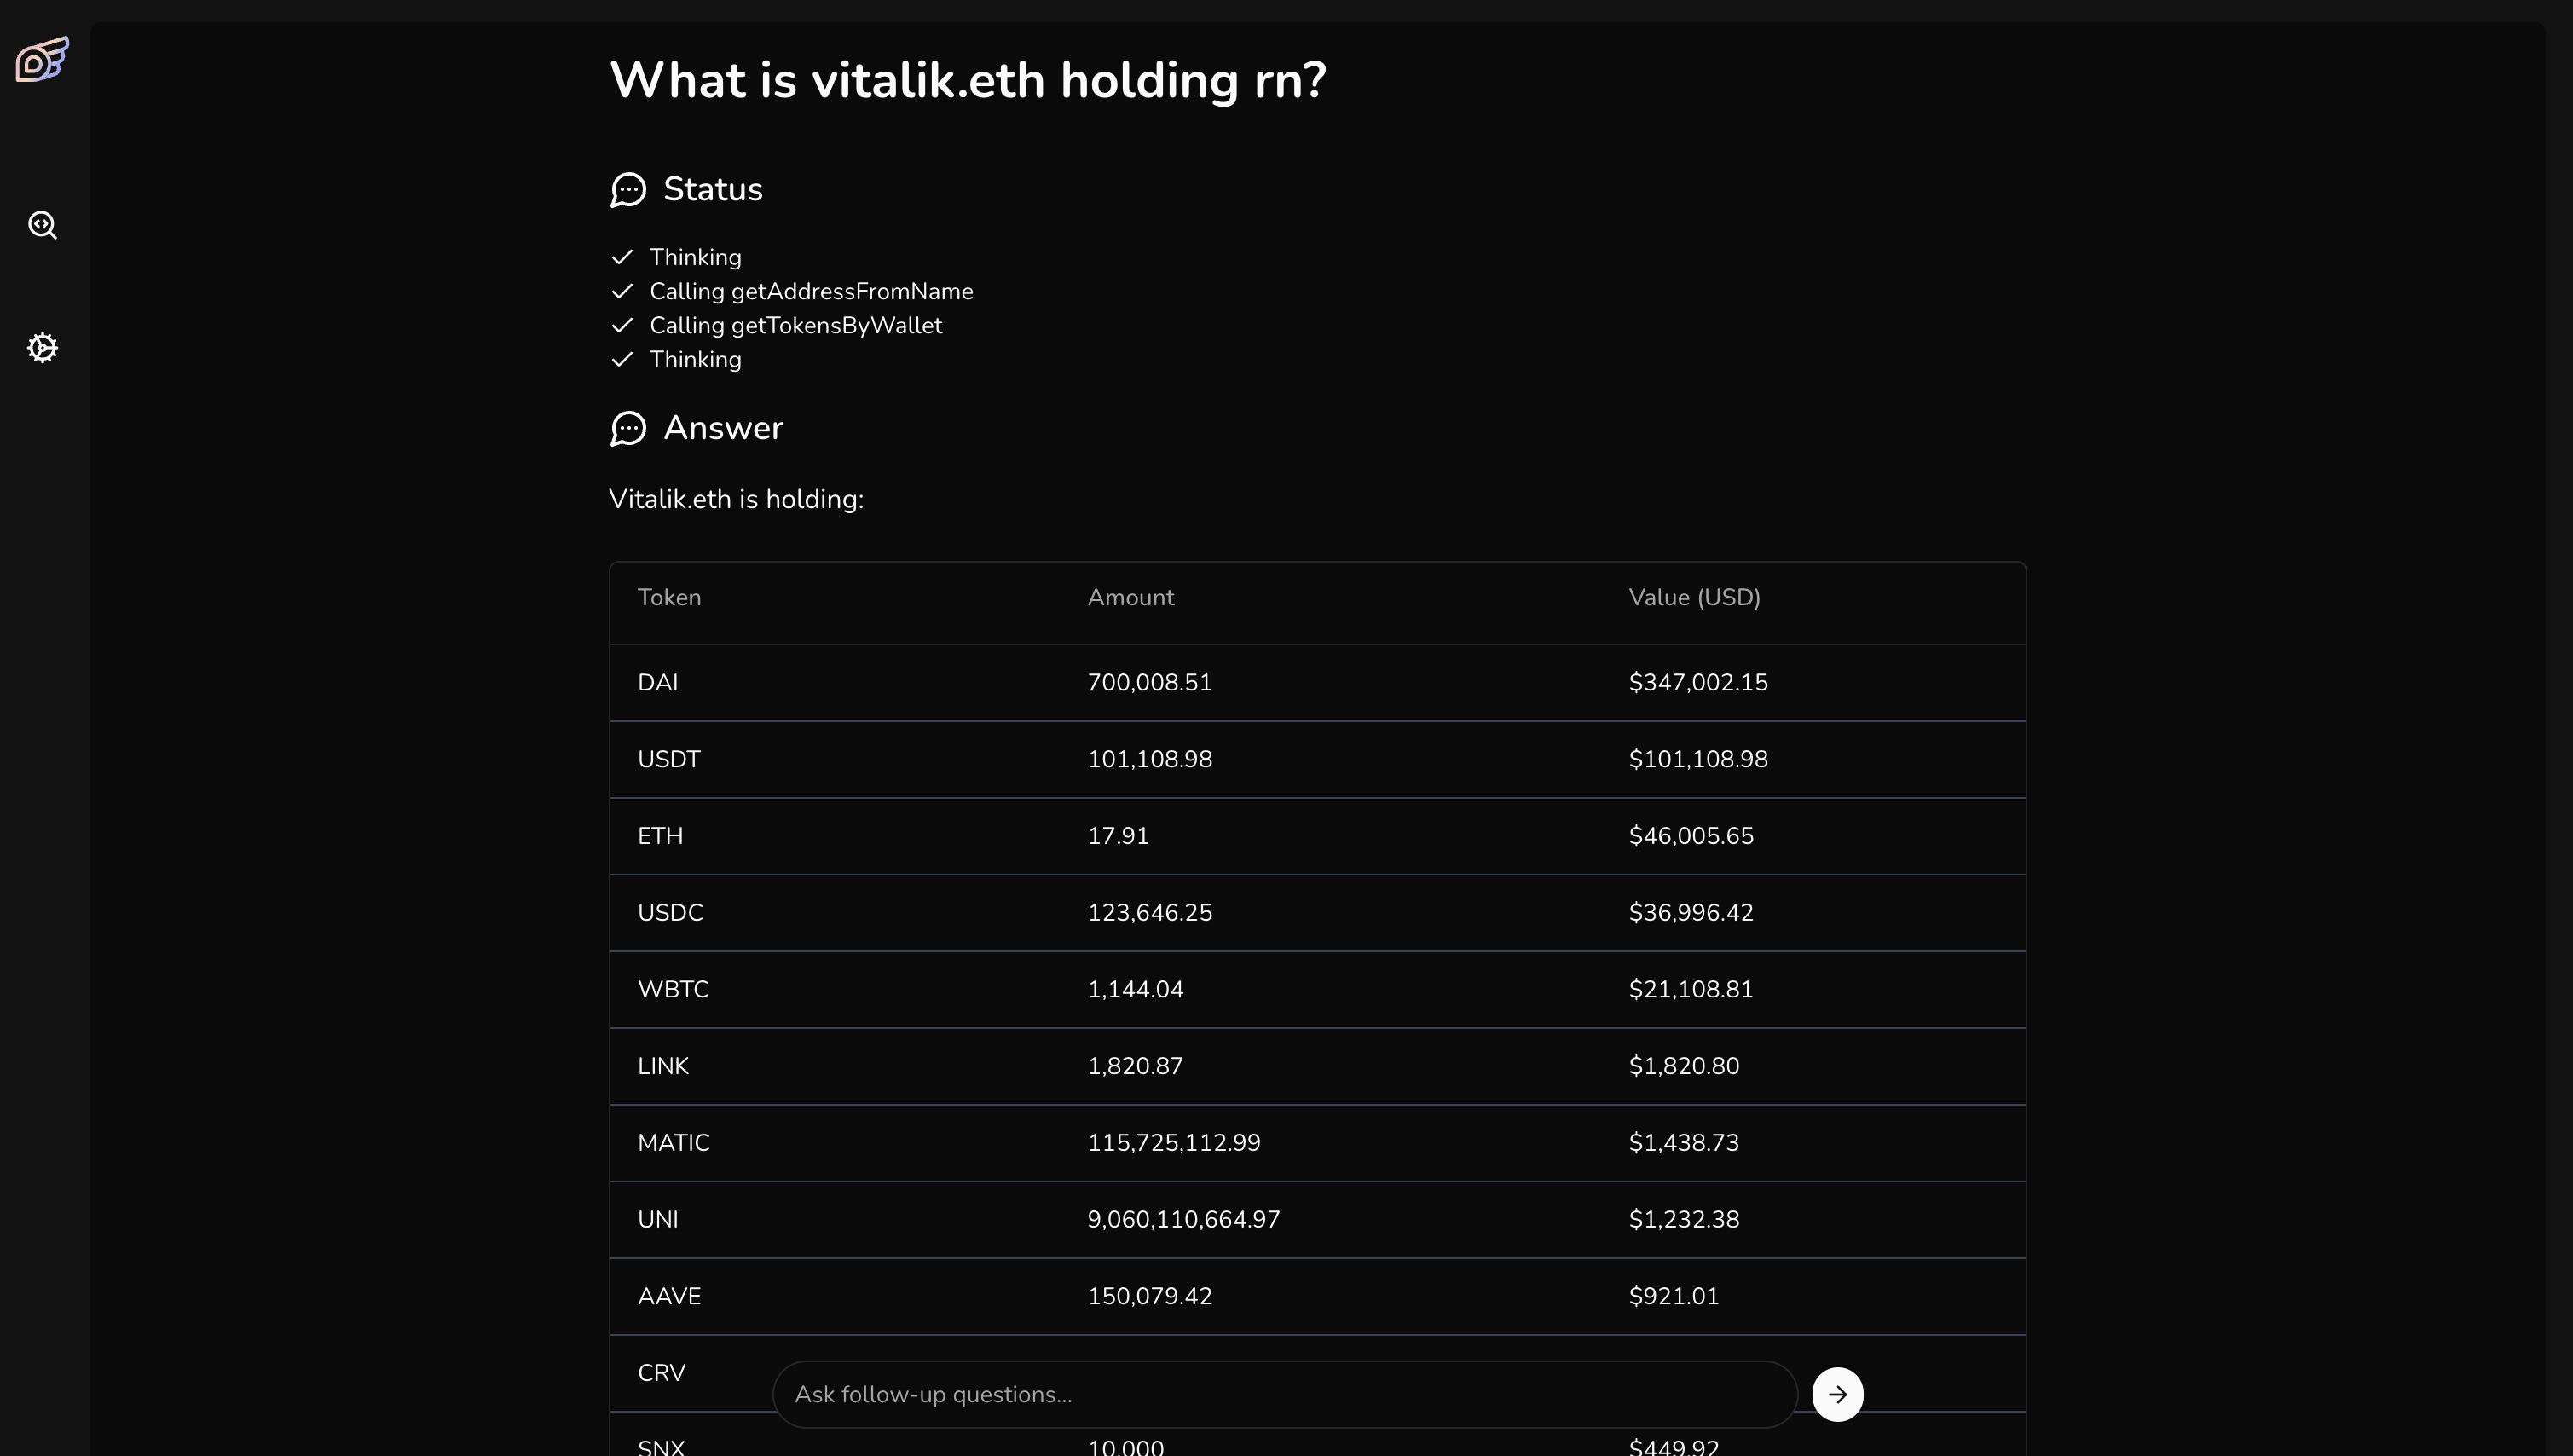The width and height of the screenshot is (2573, 1456).
Task: Submit follow-up with the arrow button
Action: click(x=1837, y=1394)
